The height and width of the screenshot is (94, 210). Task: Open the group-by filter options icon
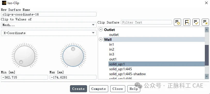(187, 22)
